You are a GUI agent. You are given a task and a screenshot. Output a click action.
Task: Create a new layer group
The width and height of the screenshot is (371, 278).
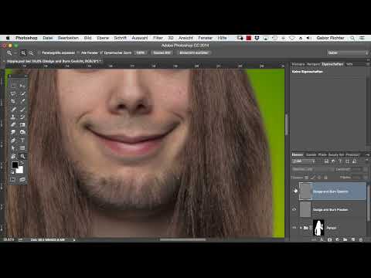(345, 239)
